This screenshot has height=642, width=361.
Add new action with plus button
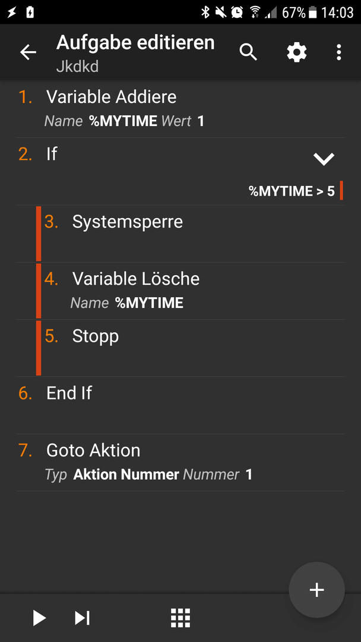[316, 590]
